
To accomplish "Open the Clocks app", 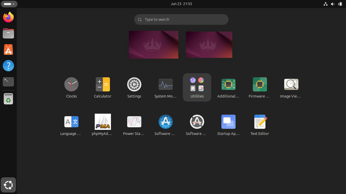I will coord(71,87).
